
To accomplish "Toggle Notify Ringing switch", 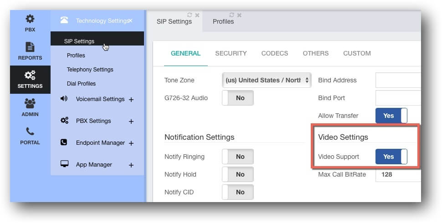I will tap(238, 157).
